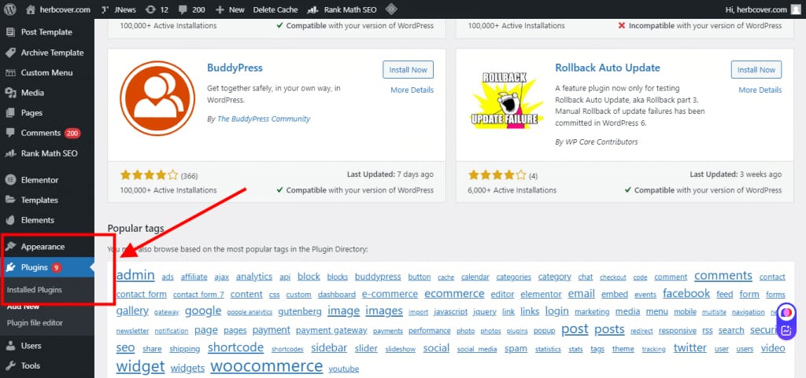Viewport: 806px width, 378px height.
Task: Click the contact form 7 tag
Action: coord(198,295)
